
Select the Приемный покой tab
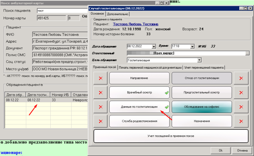[105, 67]
